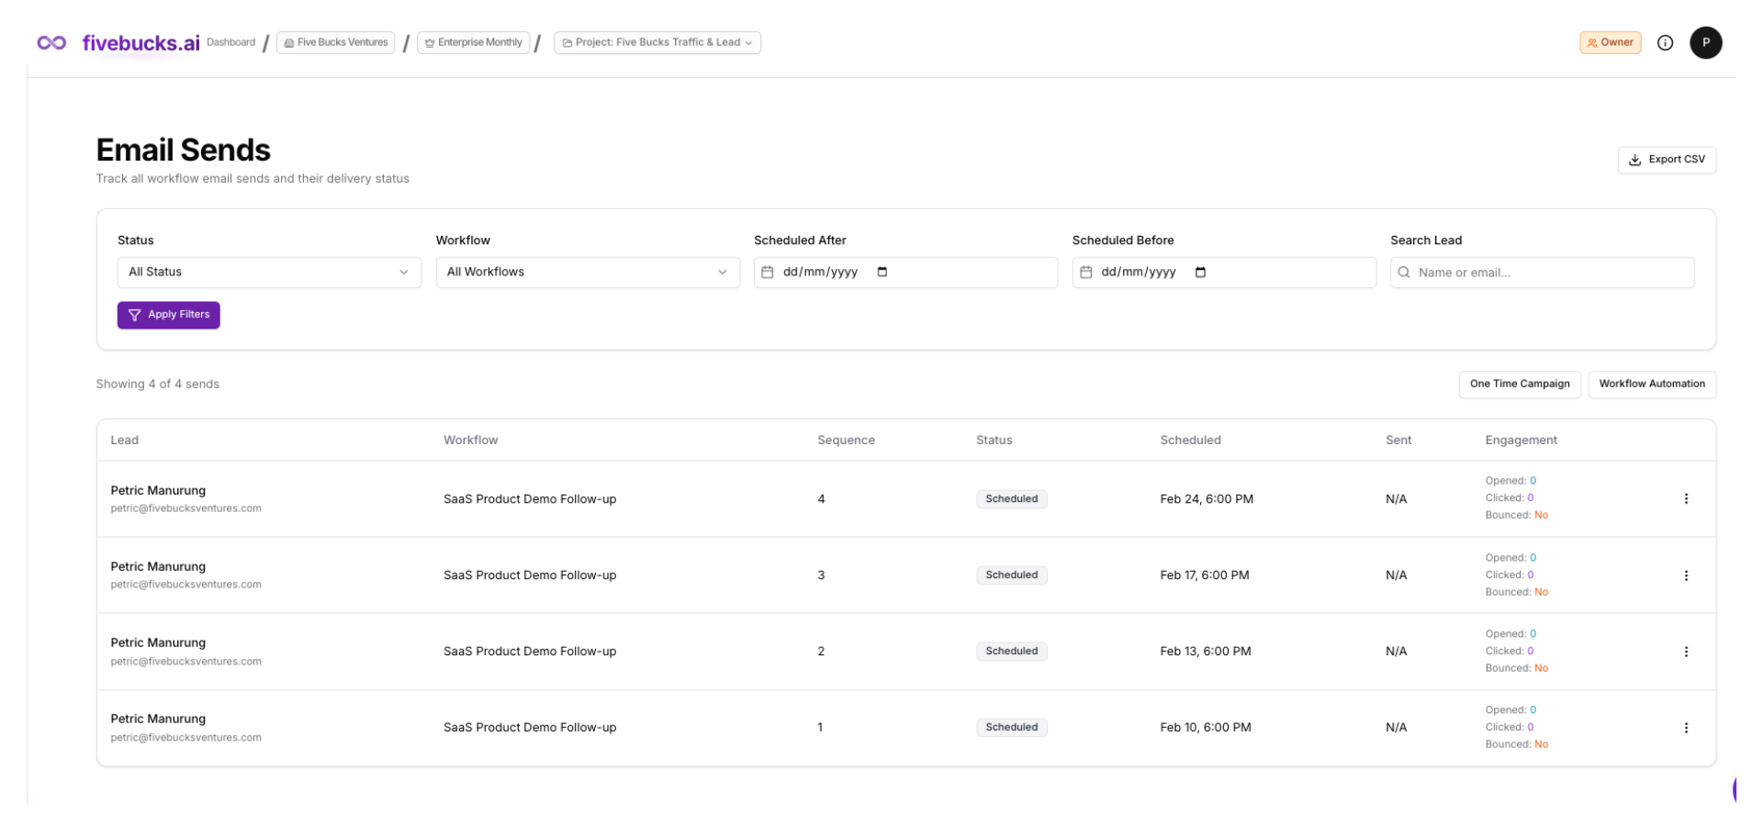Click the Apply Filters button
Screen dimensions: 1763x826
coord(169,315)
